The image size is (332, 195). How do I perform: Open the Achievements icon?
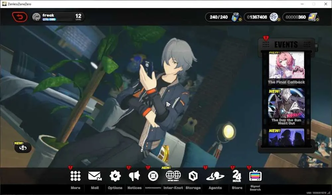[153, 176]
